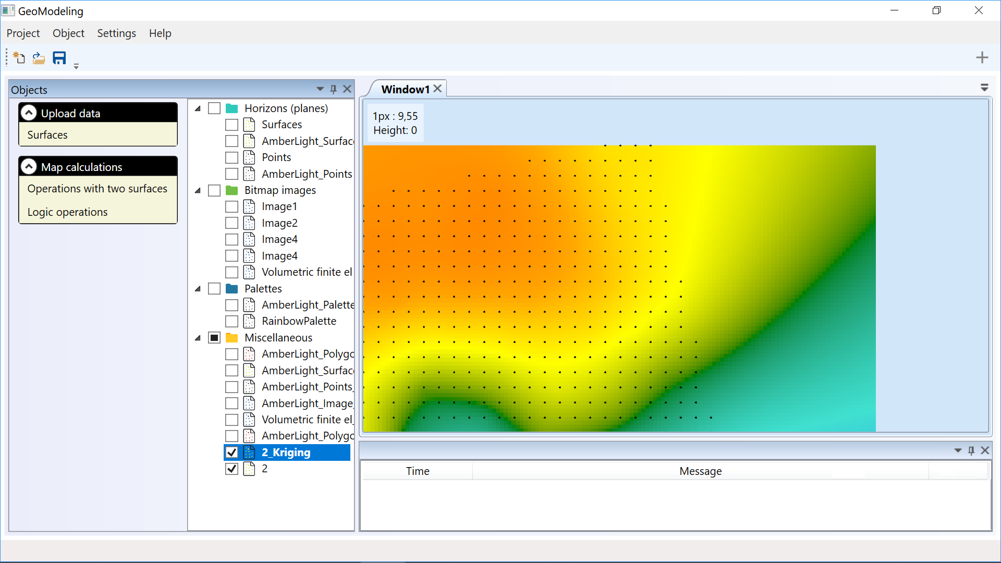This screenshot has height=563, width=1001.
Task: Check the RainbowPalette checkbox
Action: point(231,321)
